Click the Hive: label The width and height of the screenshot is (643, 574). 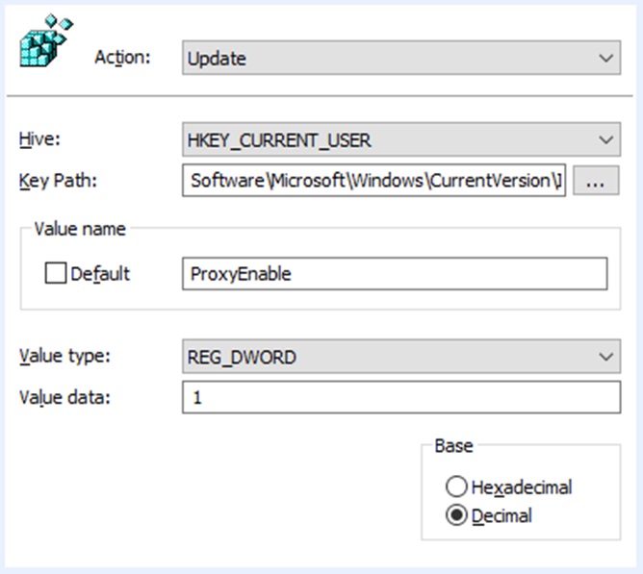tap(40, 140)
